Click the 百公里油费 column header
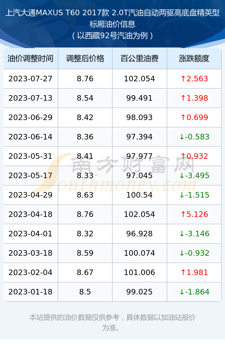The image size is (225, 346). [139, 58]
